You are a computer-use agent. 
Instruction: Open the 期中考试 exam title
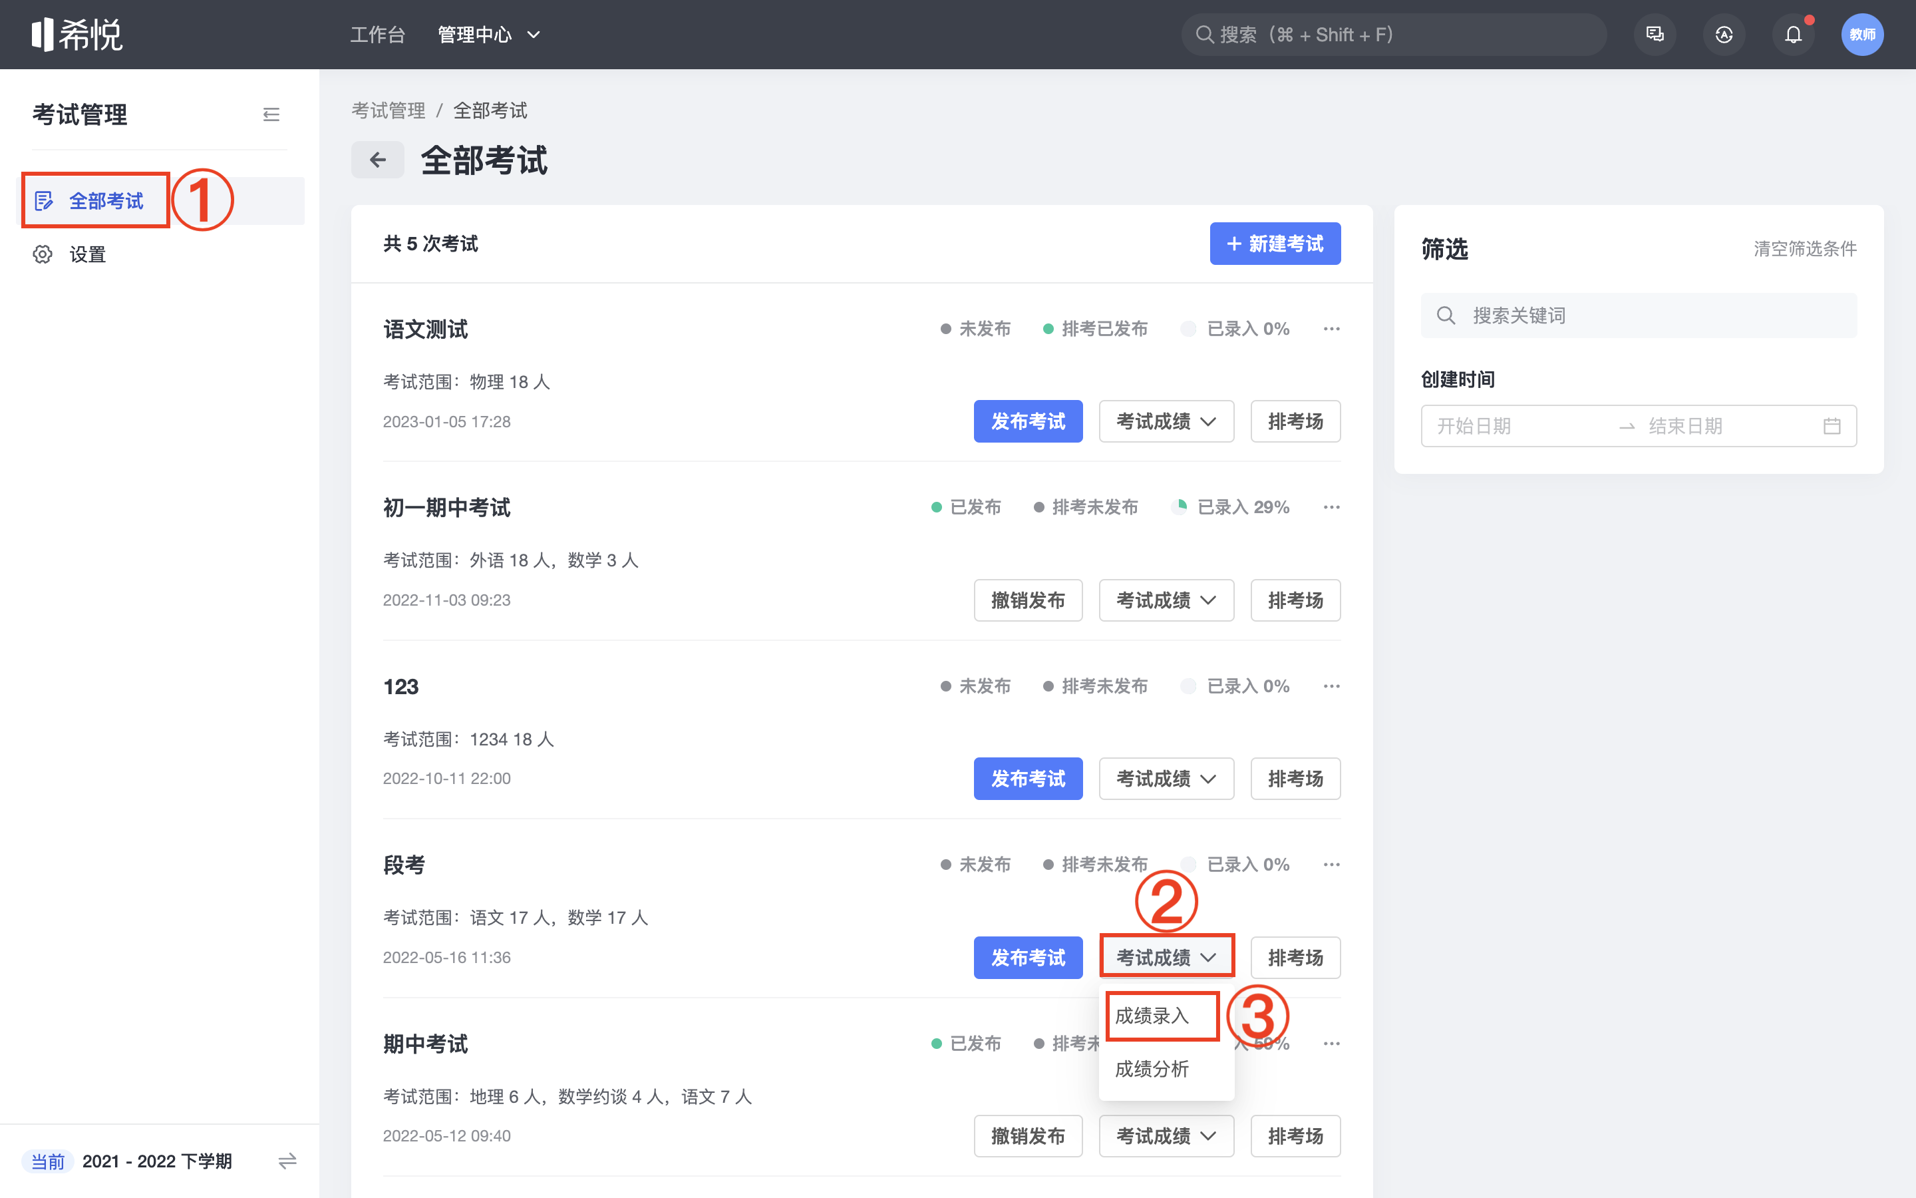click(425, 1044)
